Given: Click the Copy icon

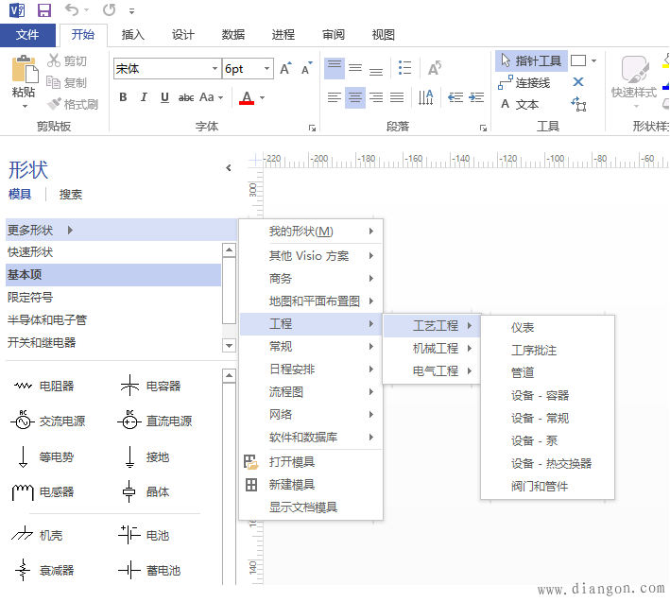Looking at the screenshot, I should (54, 81).
